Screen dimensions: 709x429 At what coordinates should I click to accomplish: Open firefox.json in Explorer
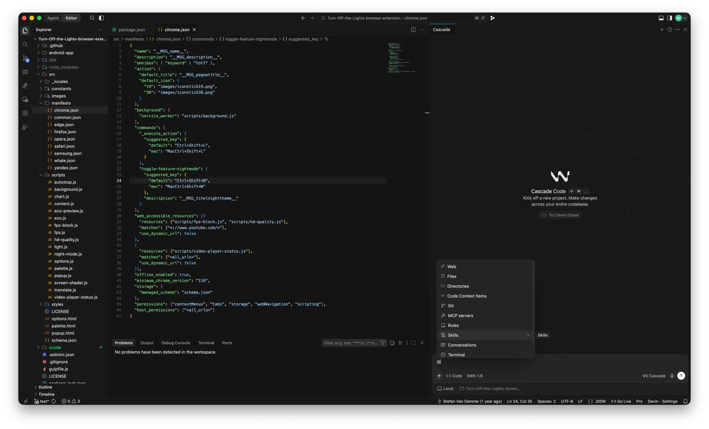coord(65,132)
